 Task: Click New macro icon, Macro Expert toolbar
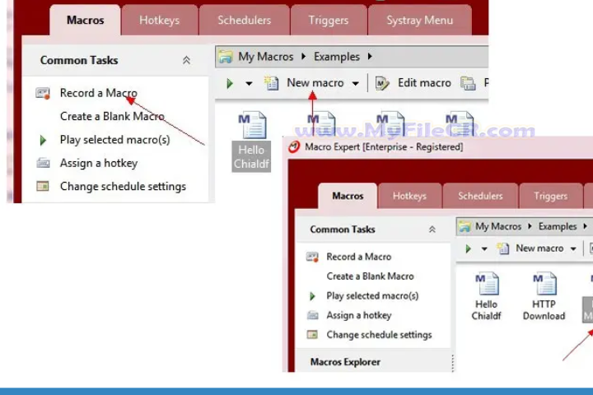[x=503, y=249]
